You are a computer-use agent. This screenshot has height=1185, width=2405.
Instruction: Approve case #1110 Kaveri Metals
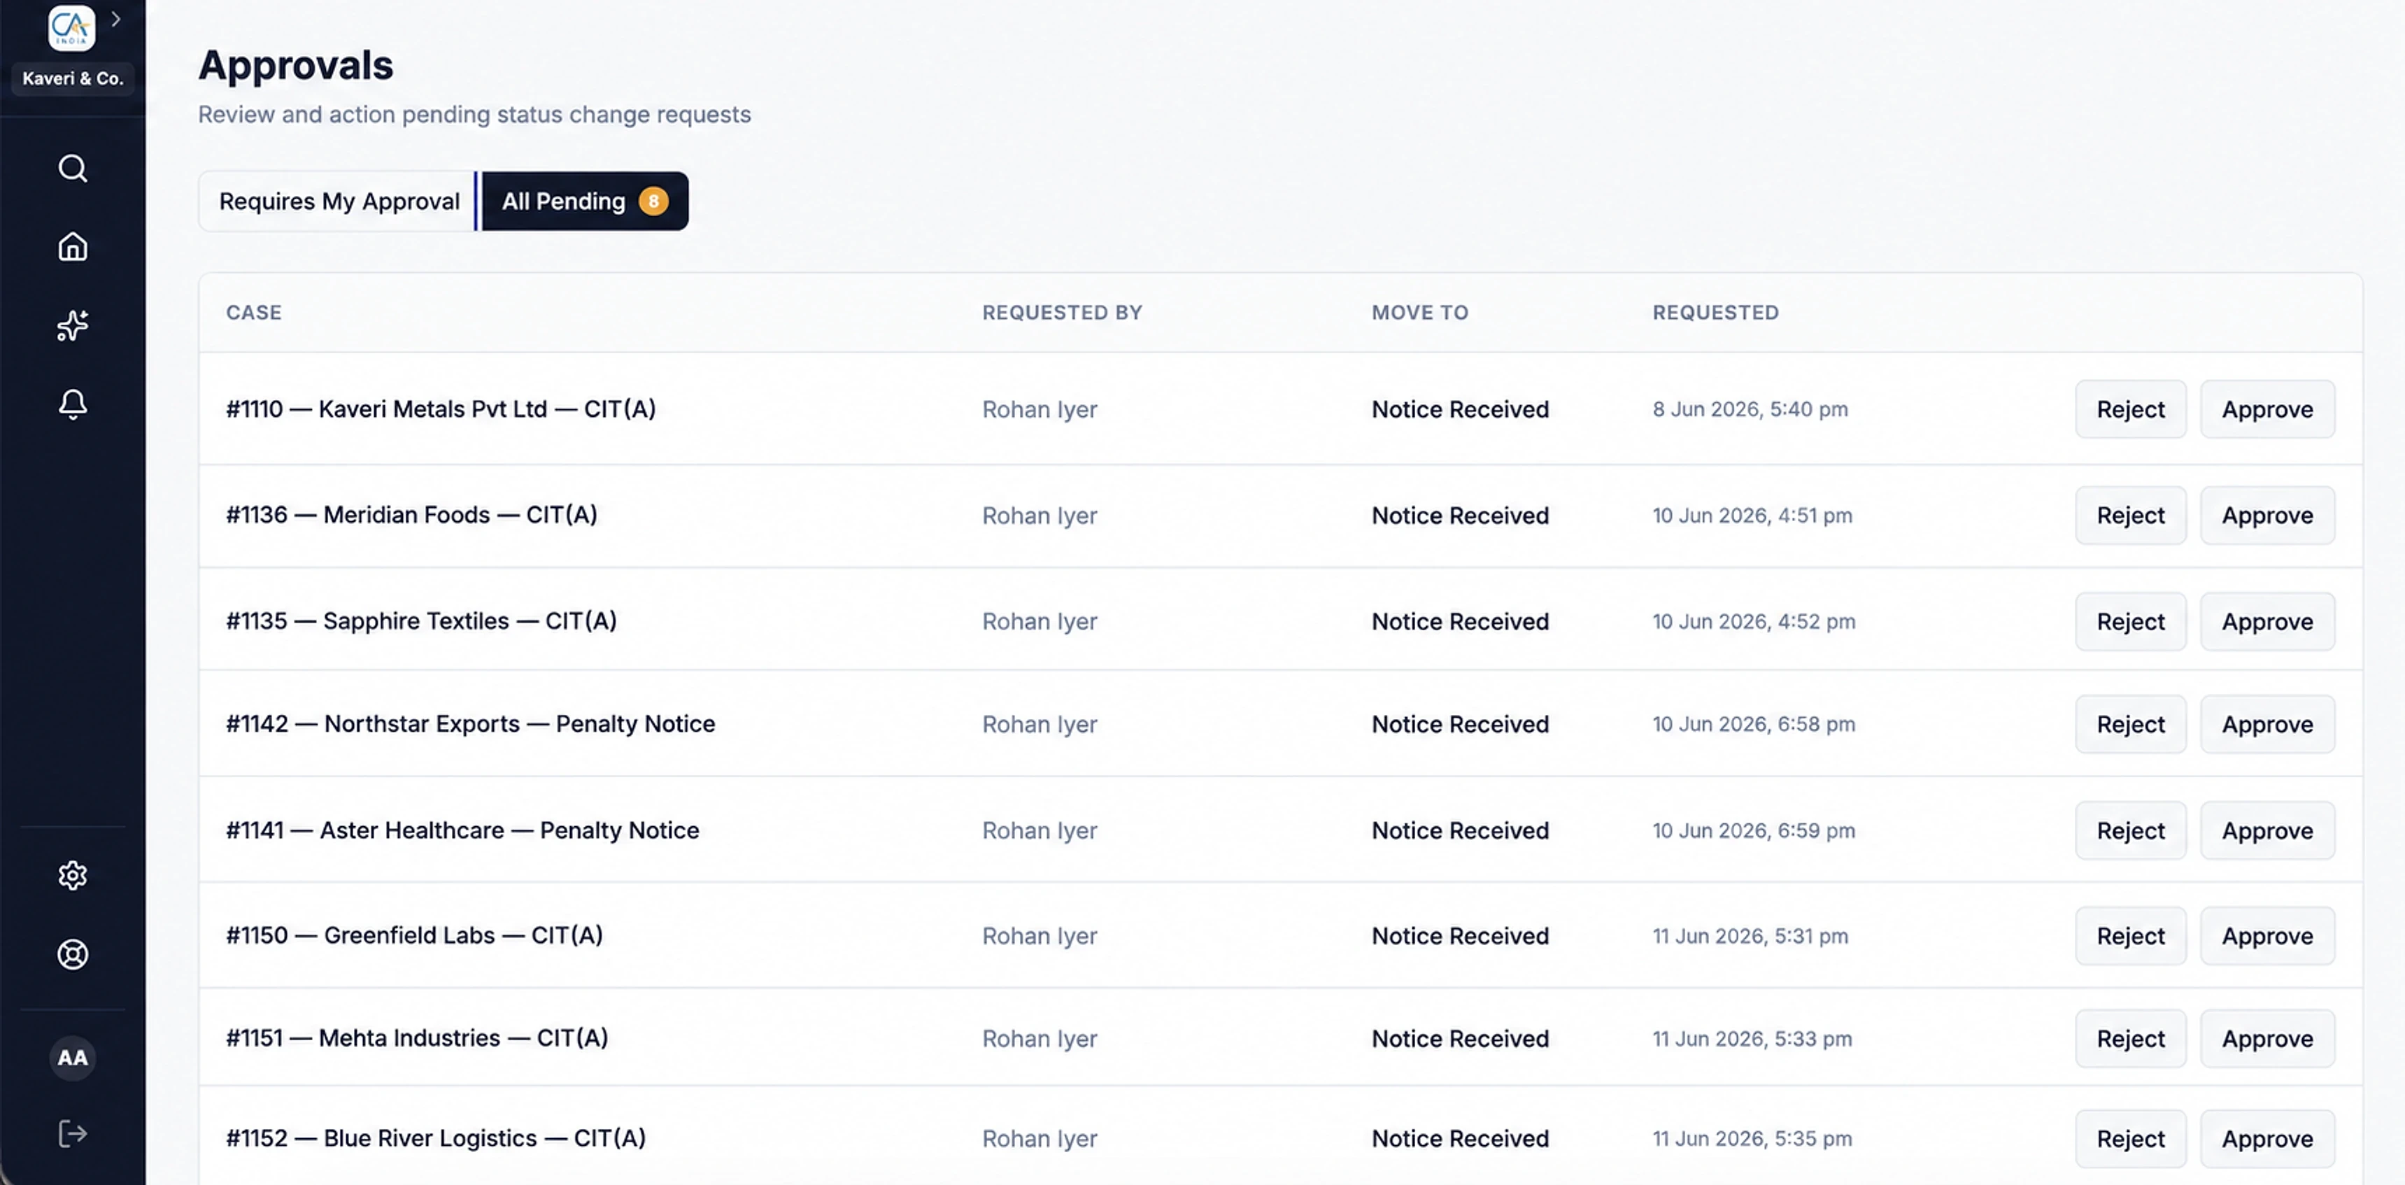pyautogui.click(x=2266, y=409)
